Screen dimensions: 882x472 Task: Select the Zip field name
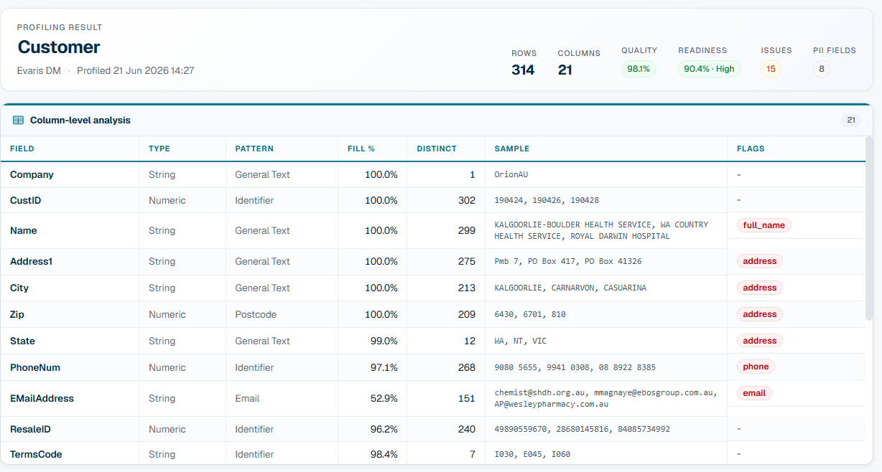tap(17, 315)
